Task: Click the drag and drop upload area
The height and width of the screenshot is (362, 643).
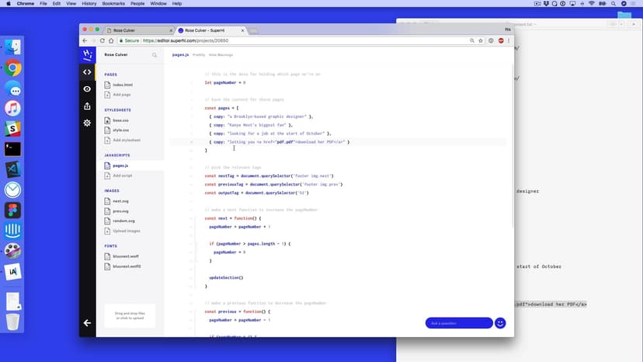Action: click(130, 315)
